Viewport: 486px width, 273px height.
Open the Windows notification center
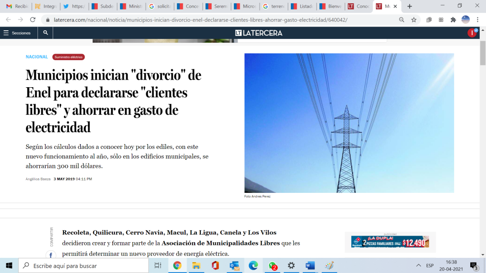coord(474,265)
